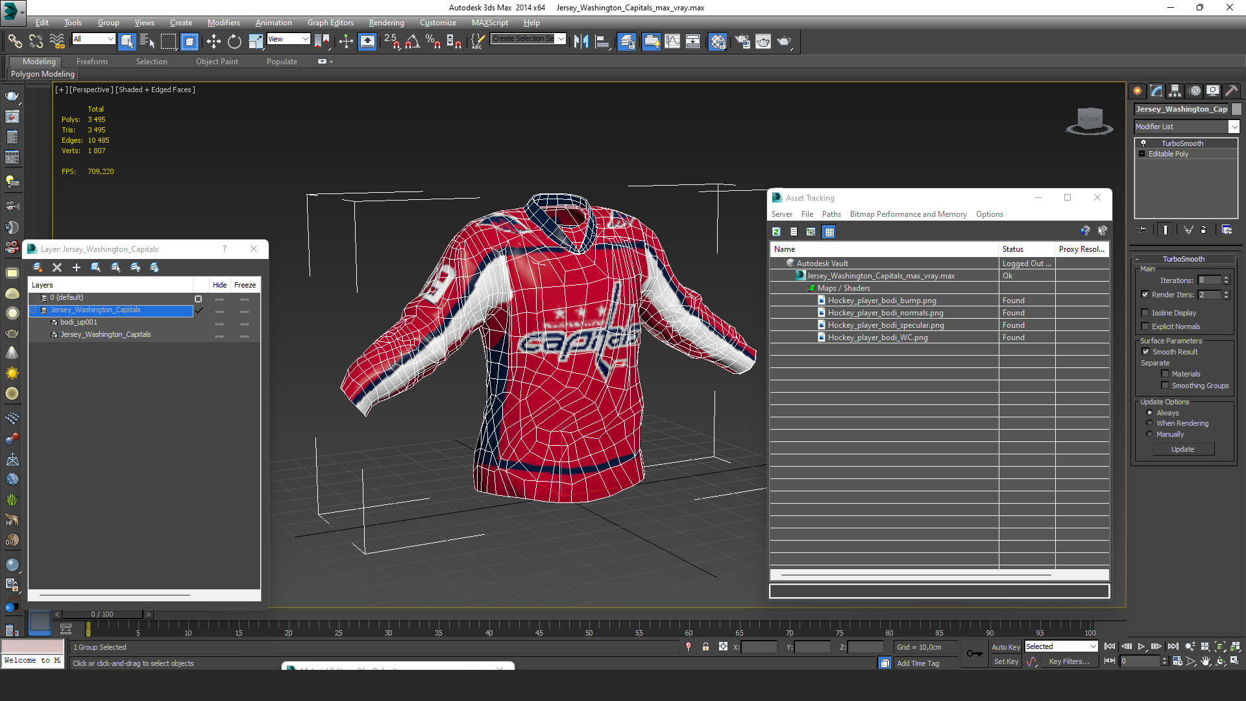Open the Rendering menu
Viewport: 1246px width, 701px height.
point(386,23)
